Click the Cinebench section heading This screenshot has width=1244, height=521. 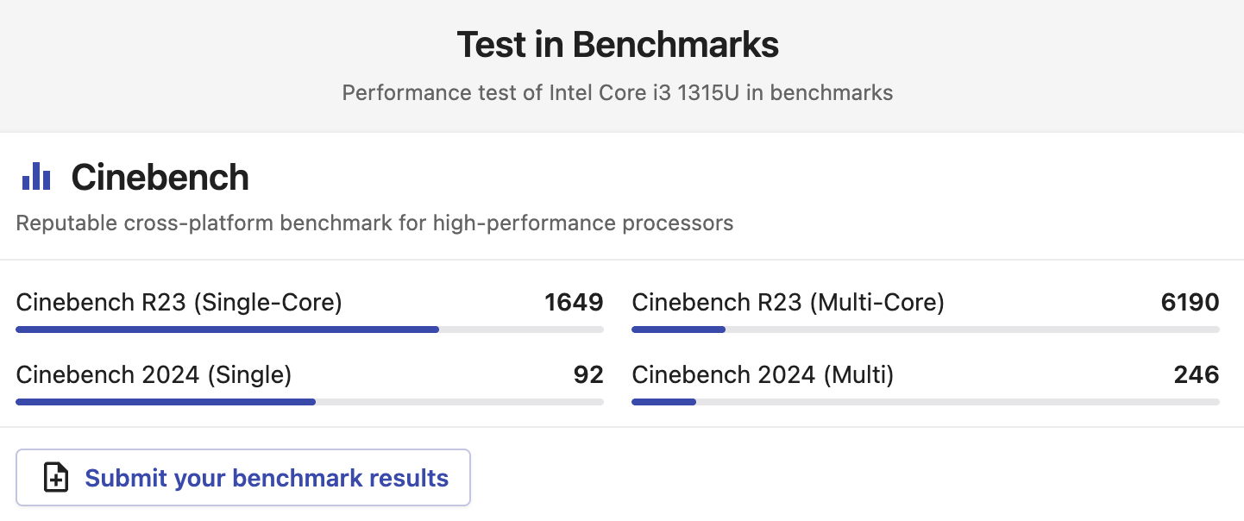click(x=160, y=177)
